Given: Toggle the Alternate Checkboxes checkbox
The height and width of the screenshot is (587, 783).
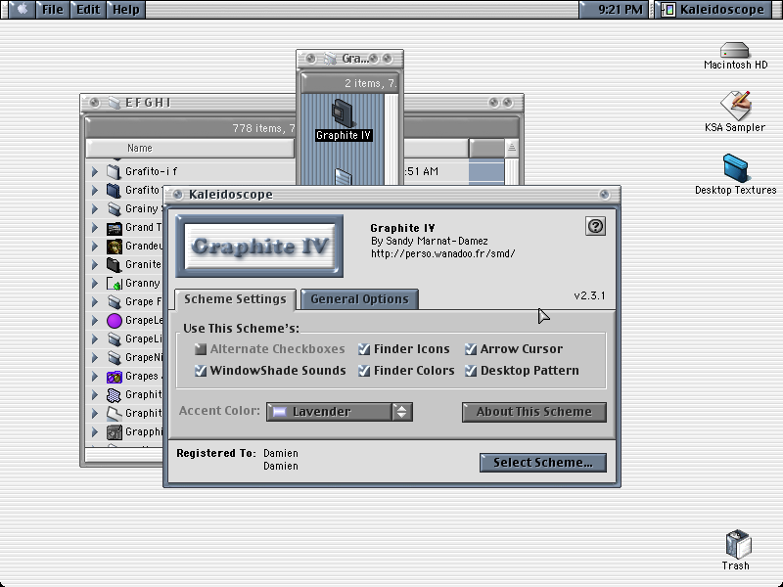Looking at the screenshot, I should (x=201, y=349).
